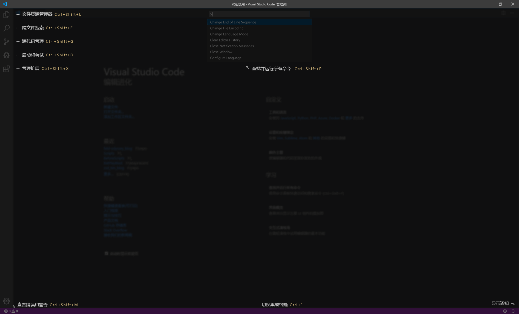Choose Change Language Mode command

coord(259,34)
